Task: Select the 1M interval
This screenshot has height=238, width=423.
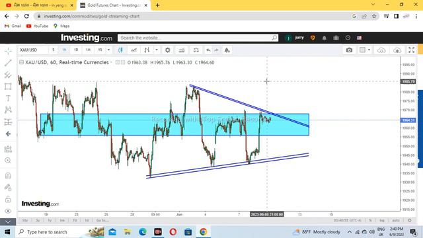Action: [88, 50]
